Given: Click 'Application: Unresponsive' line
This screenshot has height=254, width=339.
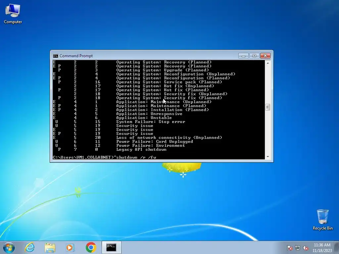Looking at the screenshot, I should (149, 114).
